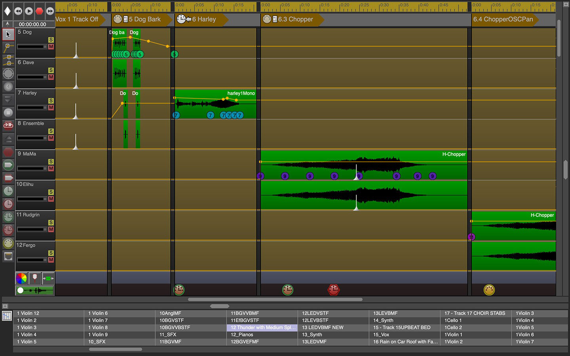Viewport: 570px width, 356px height.
Task: Select the 6.4 ChopperOSCPan section header
Action: (503, 19)
